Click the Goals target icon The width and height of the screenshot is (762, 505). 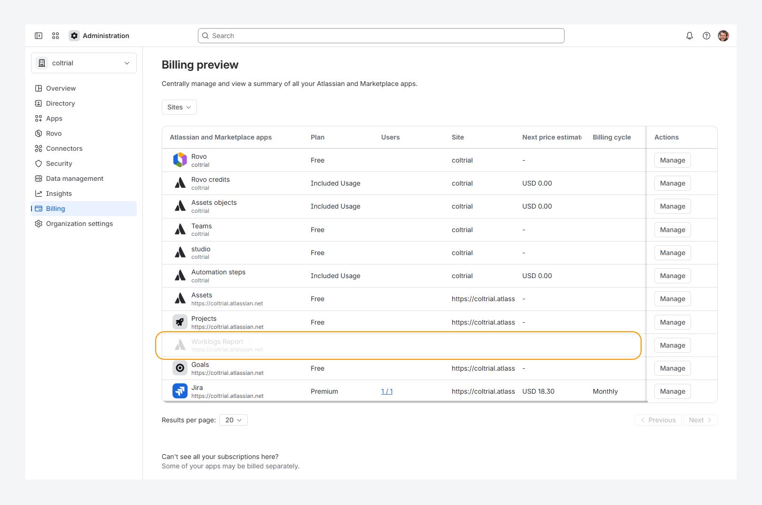[180, 368]
